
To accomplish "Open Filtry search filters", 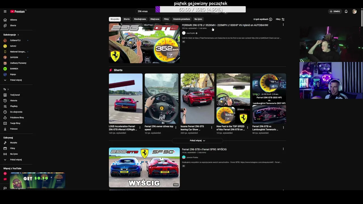I will (280, 19).
